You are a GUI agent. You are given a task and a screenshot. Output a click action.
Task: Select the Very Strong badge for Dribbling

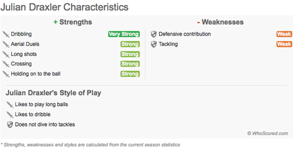point(124,34)
